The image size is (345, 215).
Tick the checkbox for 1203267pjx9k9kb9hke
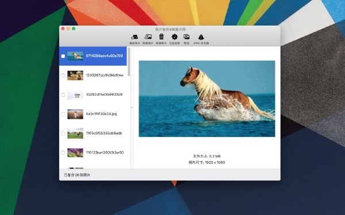click(x=63, y=76)
